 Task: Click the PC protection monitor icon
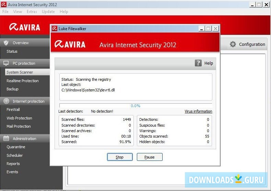[x=6, y=63]
